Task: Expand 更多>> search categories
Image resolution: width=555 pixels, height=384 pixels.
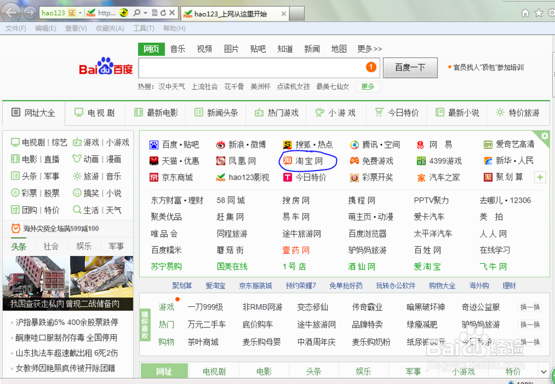Action: tap(370, 49)
